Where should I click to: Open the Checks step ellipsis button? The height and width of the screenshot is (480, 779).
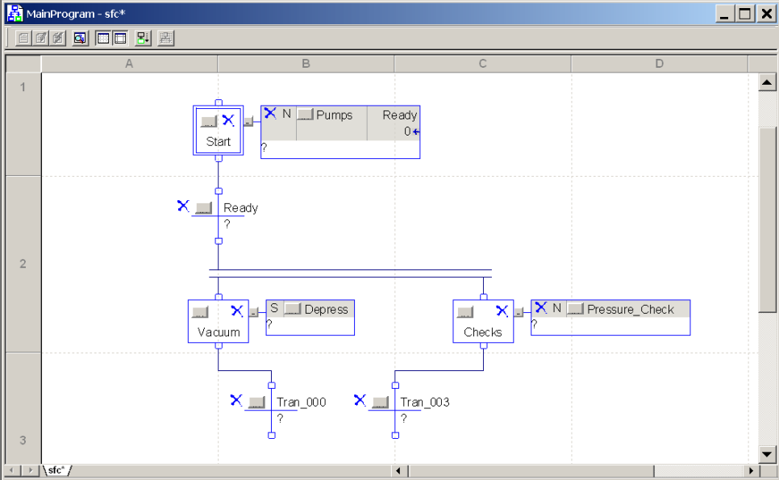pos(465,312)
